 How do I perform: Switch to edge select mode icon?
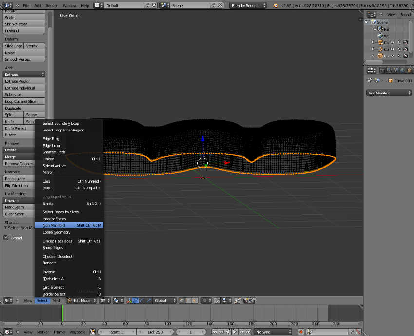coord(188,300)
